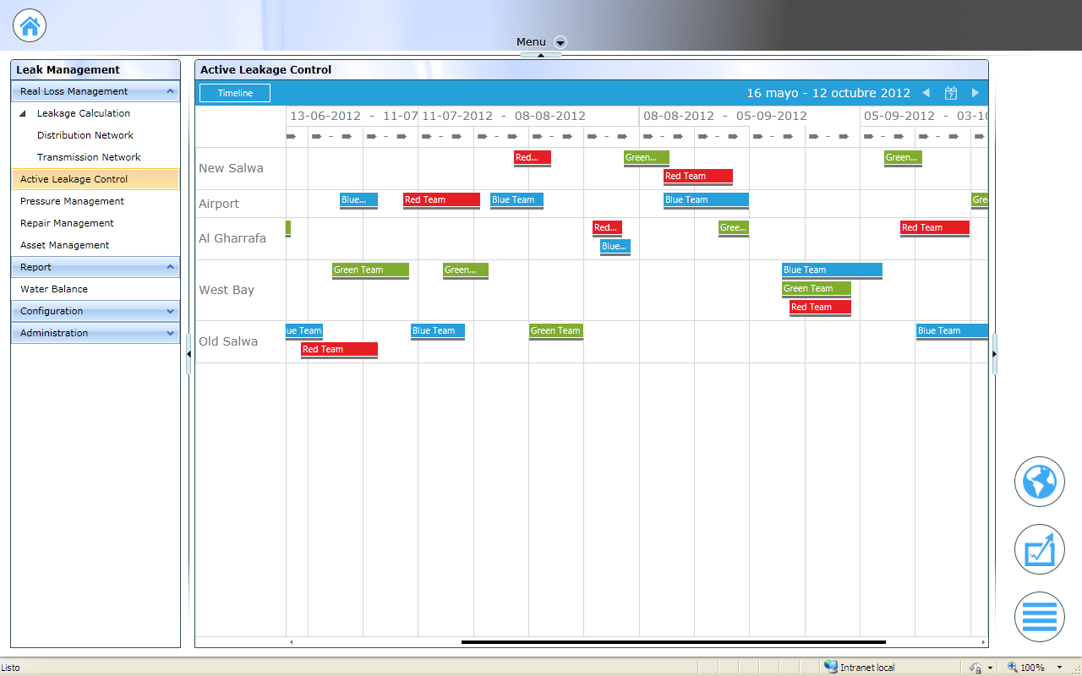The image size is (1082, 676).
Task: Click the West Bay row label
Action: coord(227,290)
